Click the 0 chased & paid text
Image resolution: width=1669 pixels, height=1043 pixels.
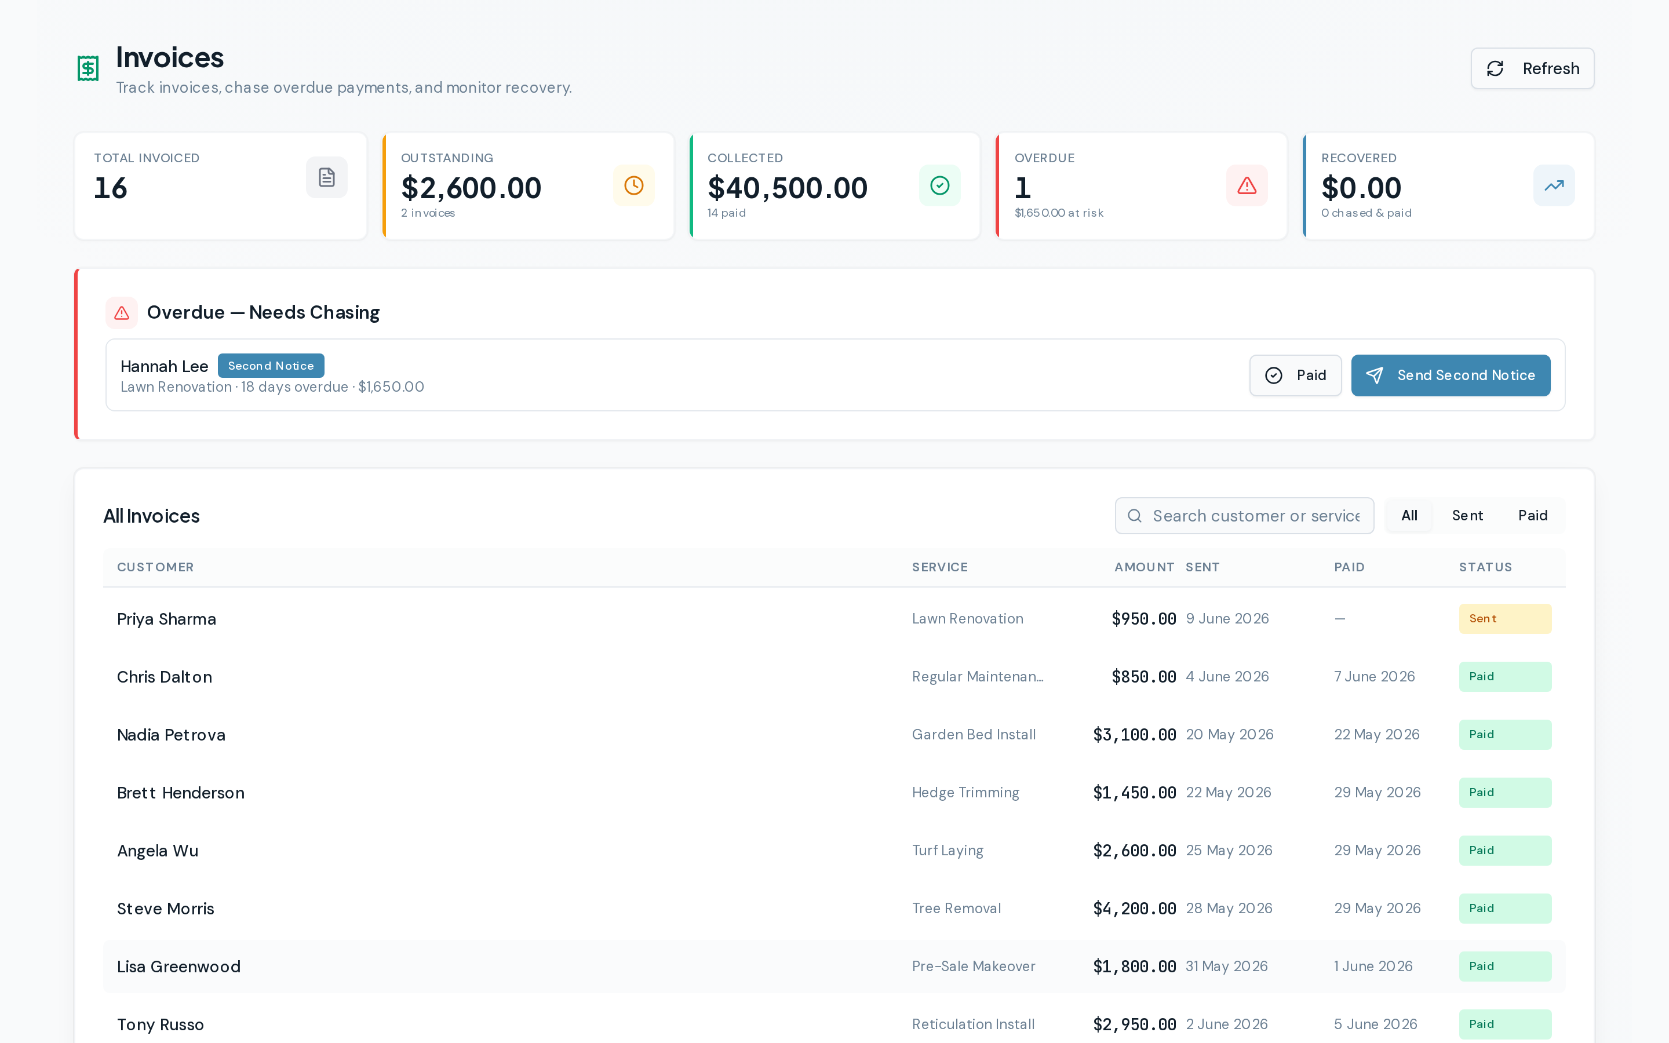(x=1365, y=213)
